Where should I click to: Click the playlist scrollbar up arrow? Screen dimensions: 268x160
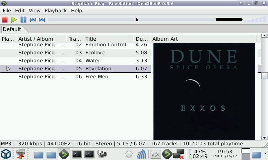point(264,36)
